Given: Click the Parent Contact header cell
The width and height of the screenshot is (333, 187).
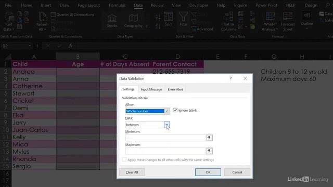Looking at the screenshot, I should pyautogui.click(x=177, y=64).
